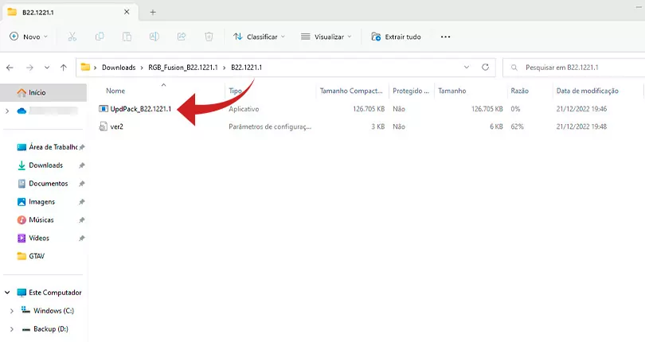The width and height of the screenshot is (645, 342).
Task: Open the Classificar sort dropdown
Action: pos(259,37)
